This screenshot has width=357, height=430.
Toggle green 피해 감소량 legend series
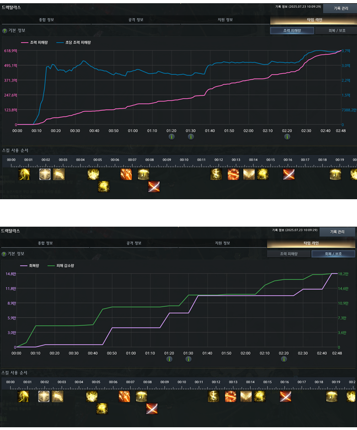click(x=61, y=266)
